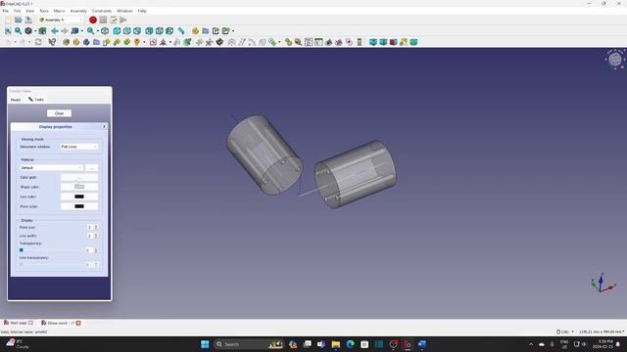
Task: Click the Point size spinbox
Action: (x=92, y=227)
